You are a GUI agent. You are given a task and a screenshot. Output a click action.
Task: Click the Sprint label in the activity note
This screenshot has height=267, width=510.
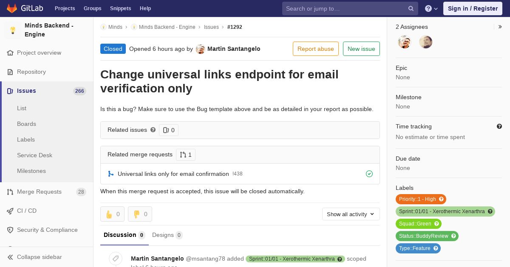[295, 259]
